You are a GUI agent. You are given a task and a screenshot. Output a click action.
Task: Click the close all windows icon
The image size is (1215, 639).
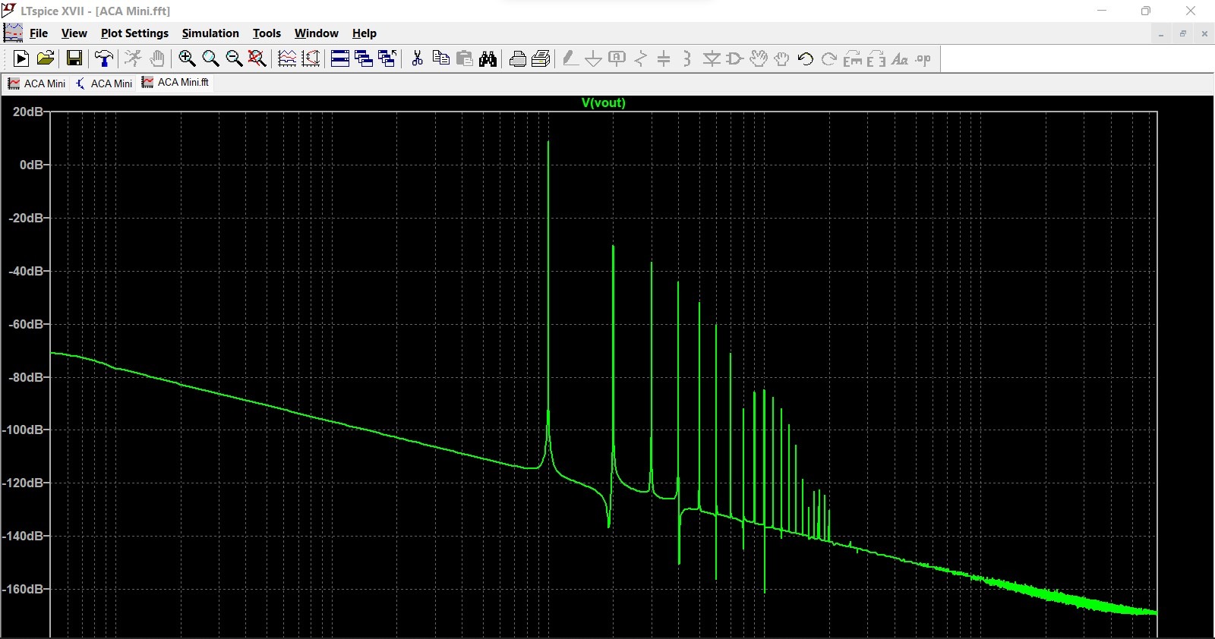point(387,58)
